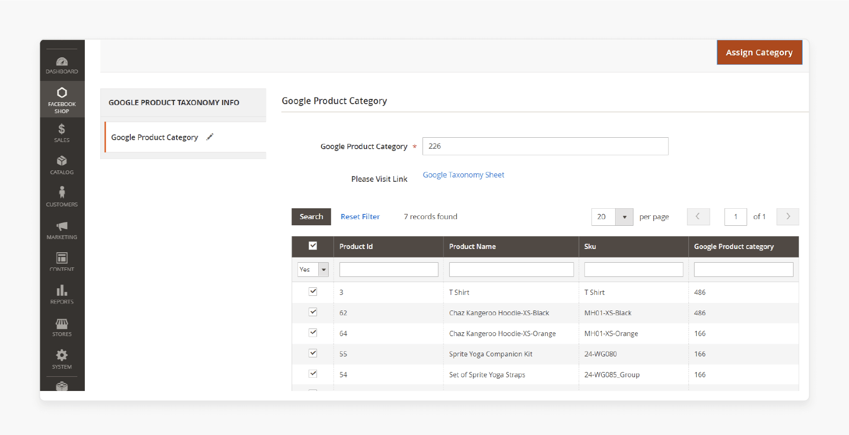Screen dimensions: 849x435
Task: Sort by Google Product category column header
Action: [744, 247]
